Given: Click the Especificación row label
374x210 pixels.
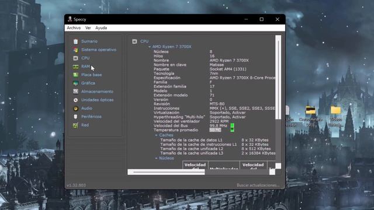Looking at the screenshot, I should [167, 78].
